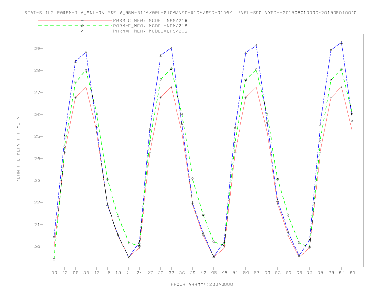Click the x-axis label FHOUR VHHMM:1200>0000
384x297 pixels.
pyautogui.click(x=202, y=284)
